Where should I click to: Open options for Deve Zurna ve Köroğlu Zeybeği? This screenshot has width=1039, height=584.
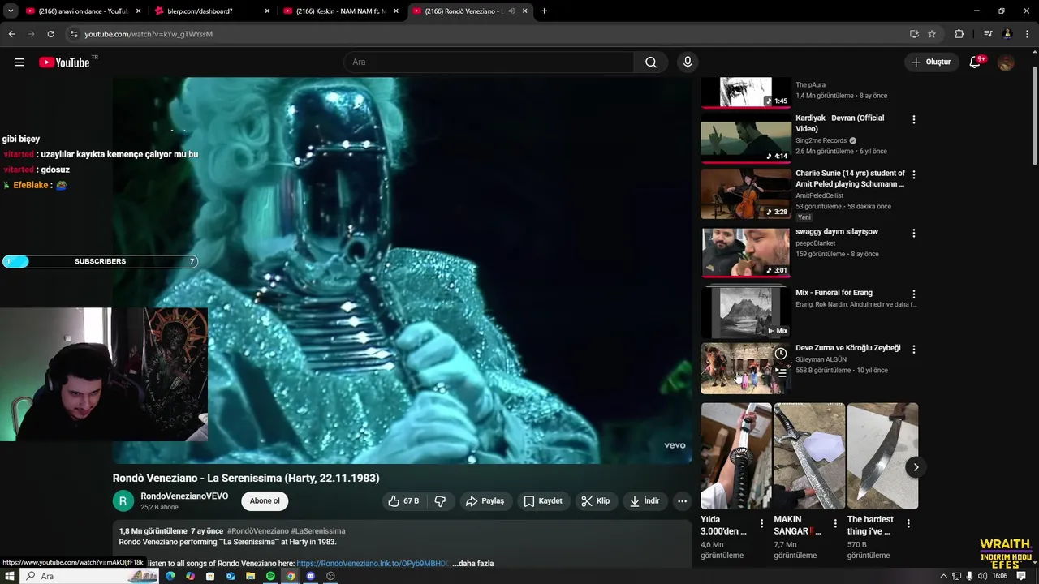tap(914, 349)
